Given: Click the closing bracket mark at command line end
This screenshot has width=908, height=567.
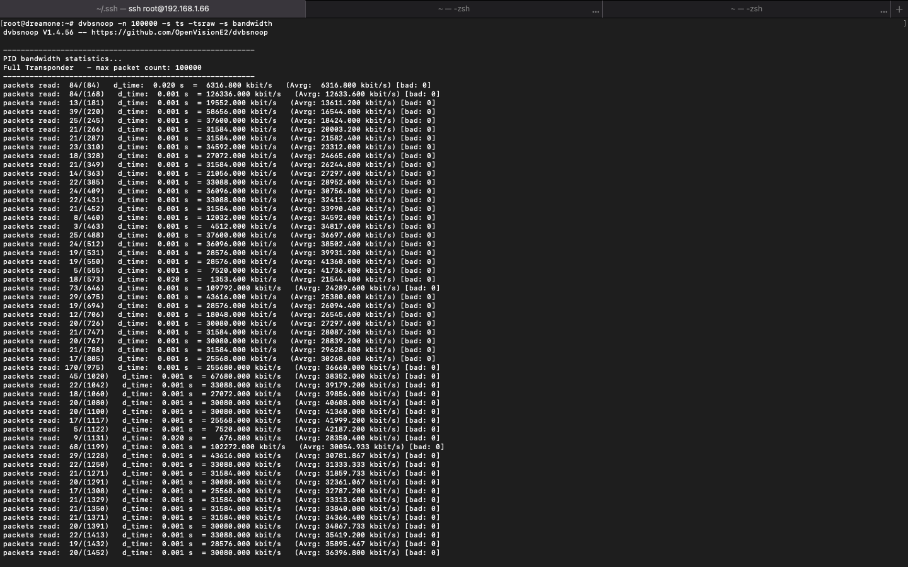Looking at the screenshot, I should [x=904, y=23].
